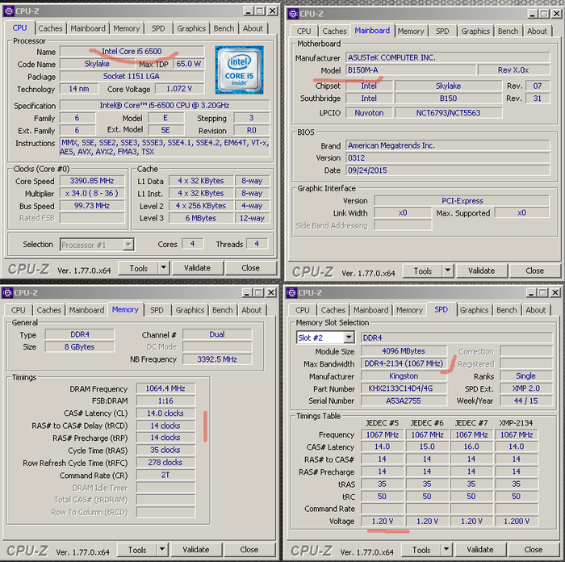Click the CPU-Z icon in the Memory window title bar
Image resolution: width=565 pixels, height=562 pixels.
7,293
